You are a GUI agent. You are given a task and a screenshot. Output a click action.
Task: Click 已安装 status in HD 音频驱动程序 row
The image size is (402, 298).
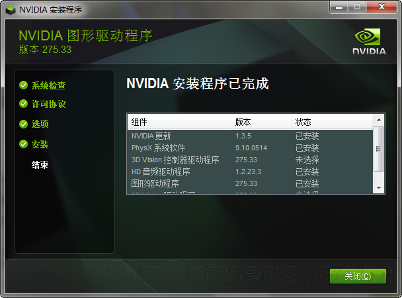pos(307,172)
